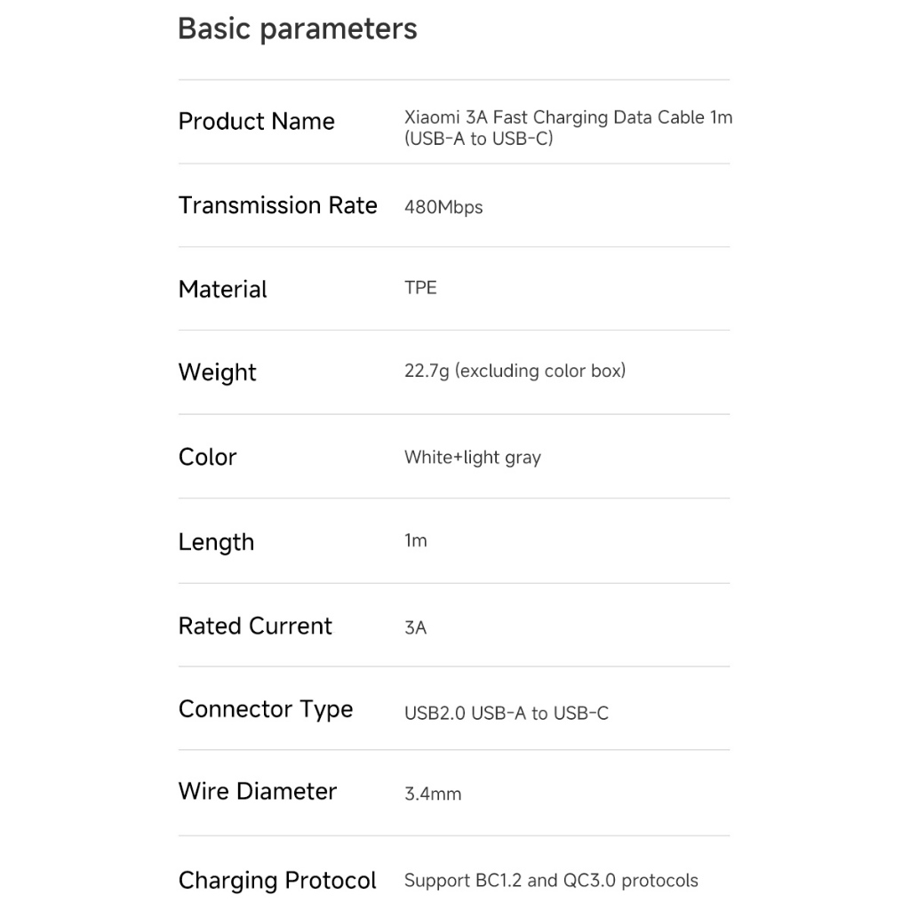This screenshot has width=910, height=910.
Task: Click the "Weight" row label
Action: 217,372
